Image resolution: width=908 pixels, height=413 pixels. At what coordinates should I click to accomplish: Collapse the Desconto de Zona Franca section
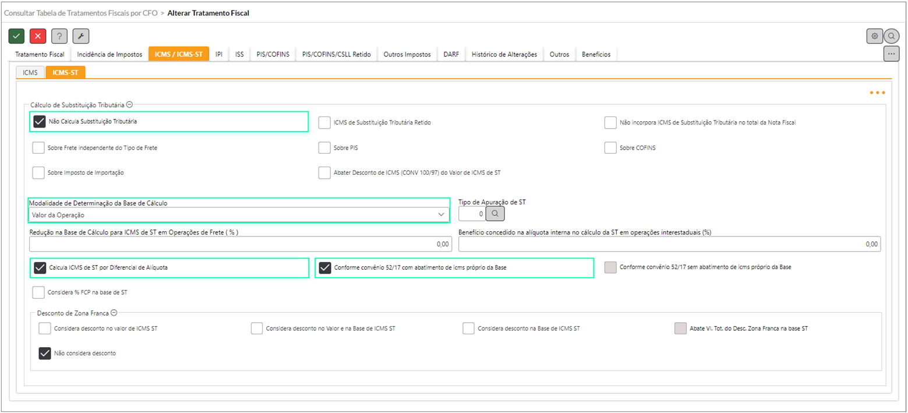[x=114, y=312]
